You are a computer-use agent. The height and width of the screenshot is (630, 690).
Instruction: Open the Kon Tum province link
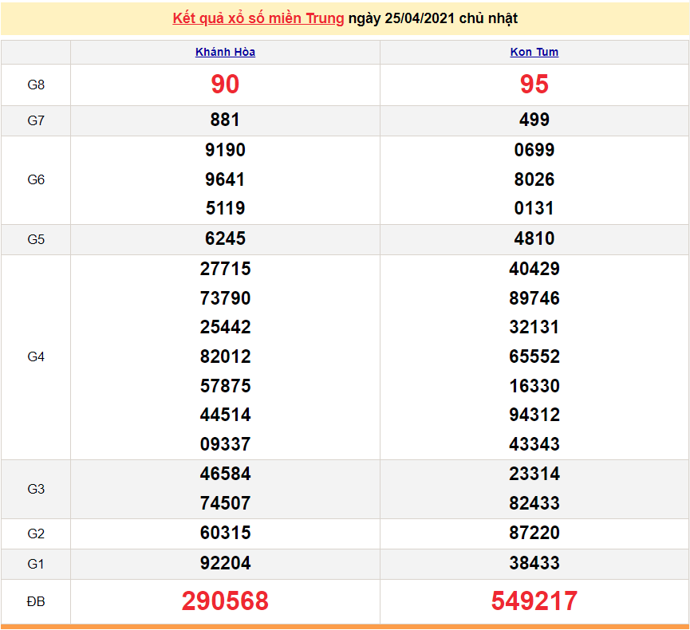coord(534,52)
